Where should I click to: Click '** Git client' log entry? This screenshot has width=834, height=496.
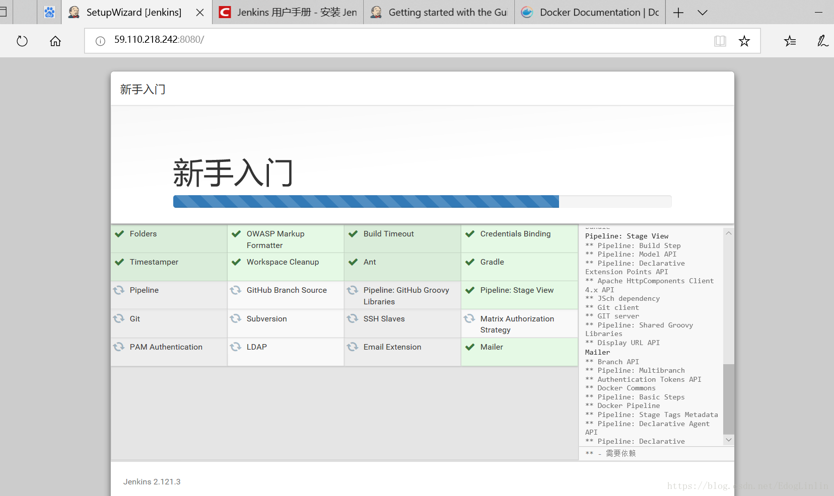tap(612, 307)
